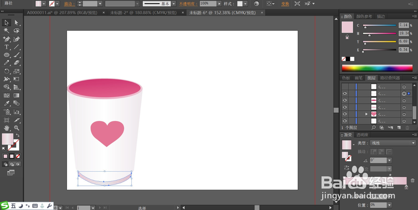Expand the heart layer group triangle

click(367, 114)
